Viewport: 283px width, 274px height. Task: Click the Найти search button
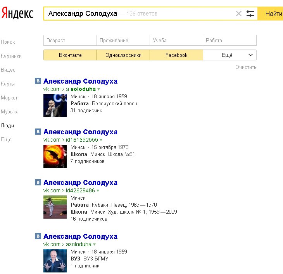[x=270, y=14]
